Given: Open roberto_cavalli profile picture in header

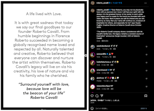Looking at the screenshot, I should [x=92, y=3].
